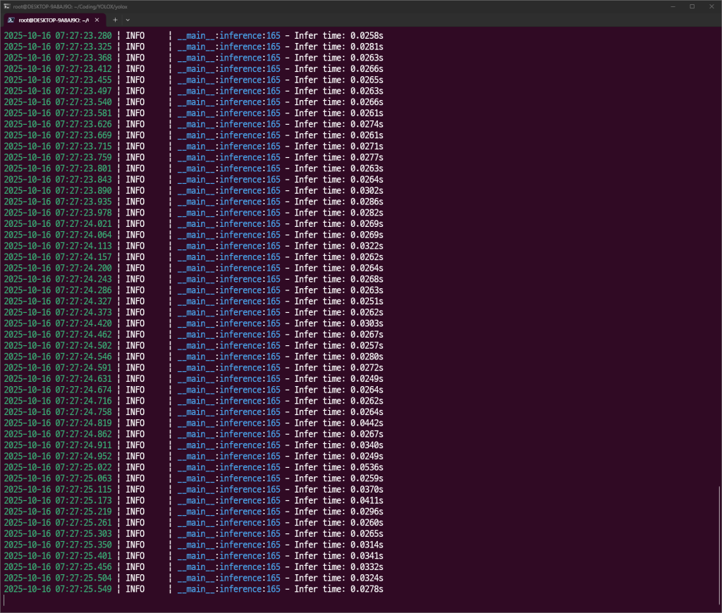Select the root@DESKTOP-9A8AJ9O terminal tab
Screen dimensions: 722x613
click(x=53, y=20)
